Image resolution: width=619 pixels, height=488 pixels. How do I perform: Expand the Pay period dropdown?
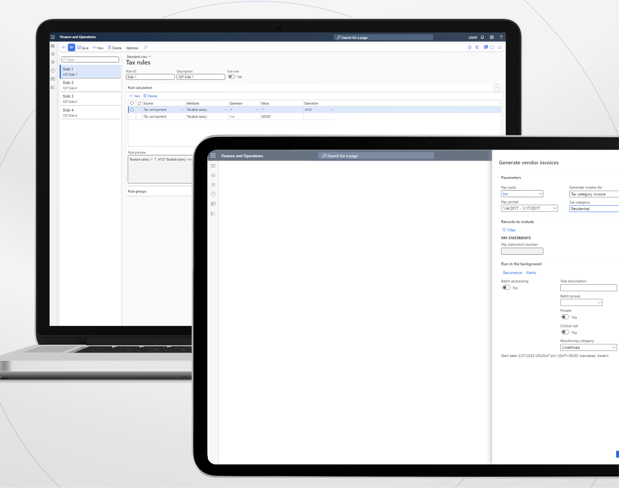coord(529,208)
